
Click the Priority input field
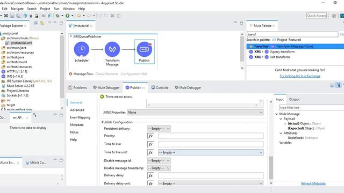(211, 136)
